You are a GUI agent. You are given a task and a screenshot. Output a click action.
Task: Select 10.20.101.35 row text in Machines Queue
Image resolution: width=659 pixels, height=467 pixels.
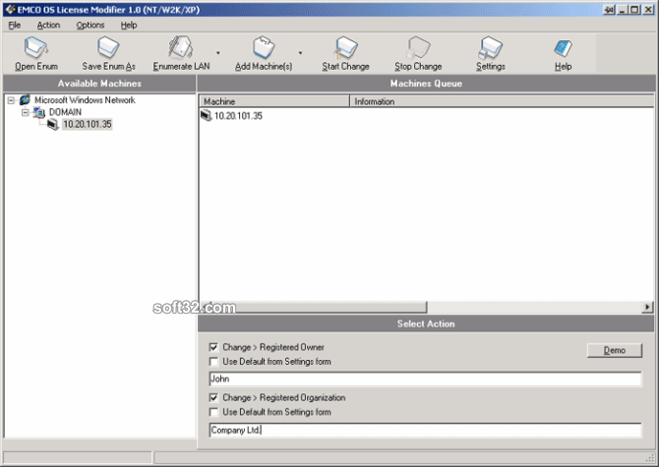pyautogui.click(x=238, y=116)
